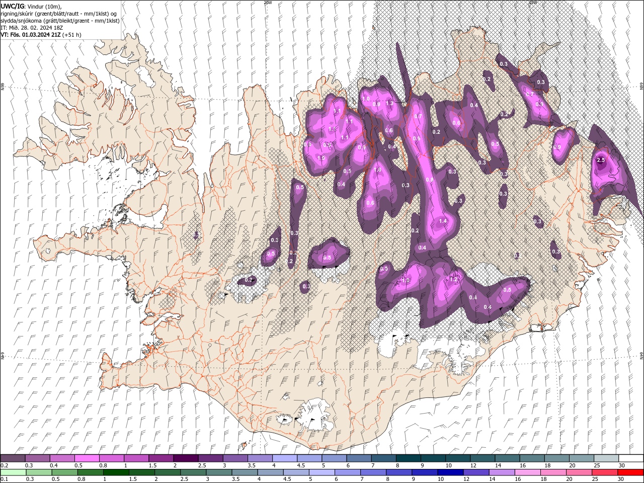Click the 15W longitude label at the top edge
Image resolution: width=644 pixels, height=483 pixels.
[532, 3]
